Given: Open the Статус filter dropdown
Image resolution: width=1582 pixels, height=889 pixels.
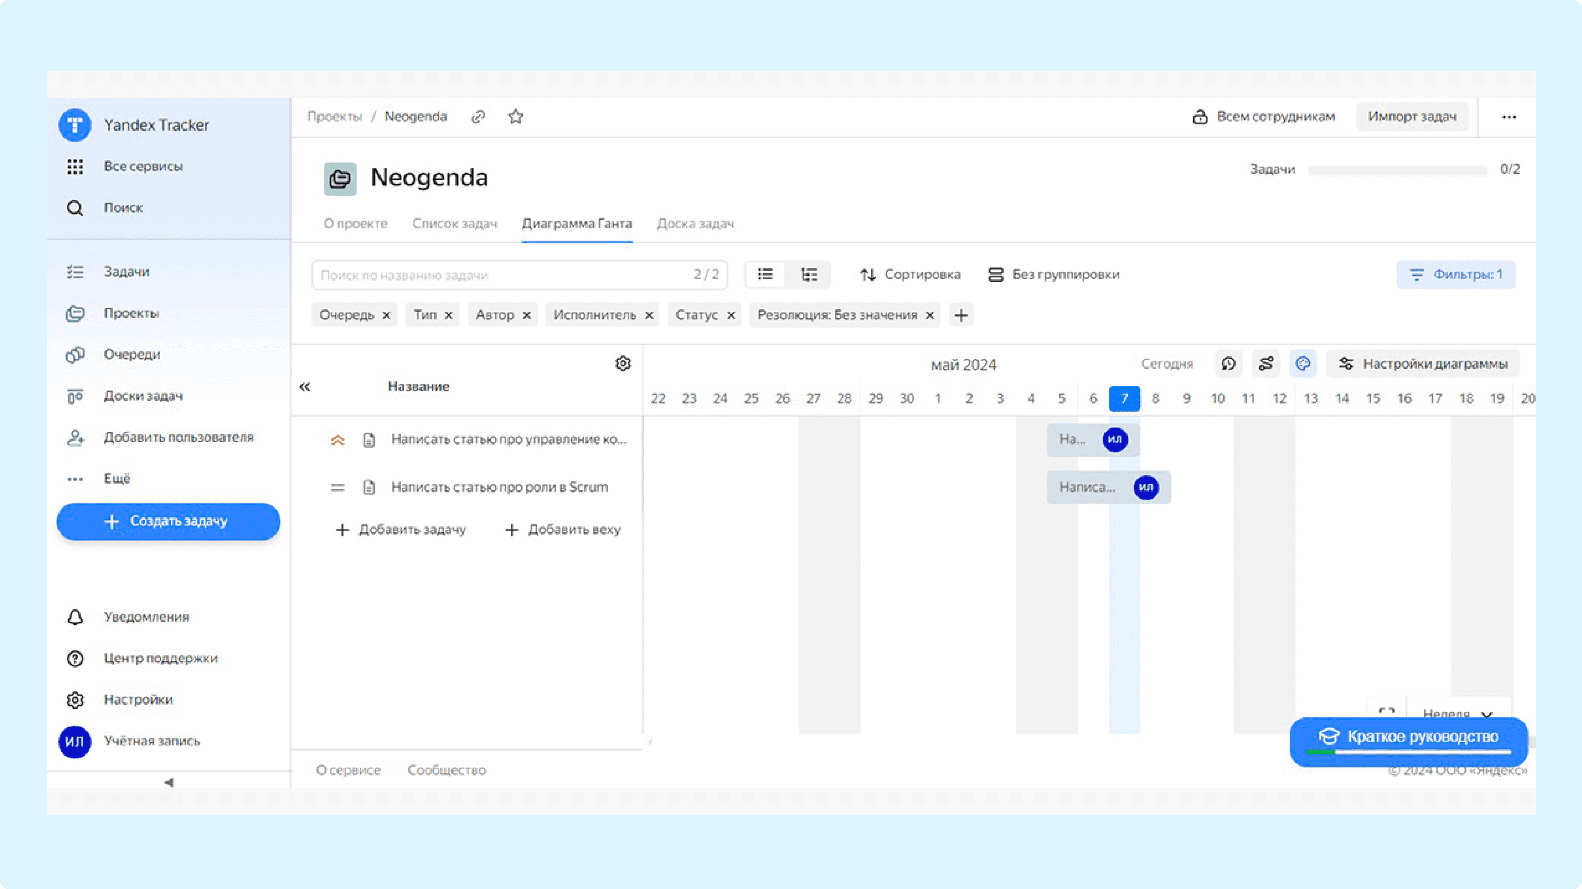Looking at the screenshot, I should point(696,315).
